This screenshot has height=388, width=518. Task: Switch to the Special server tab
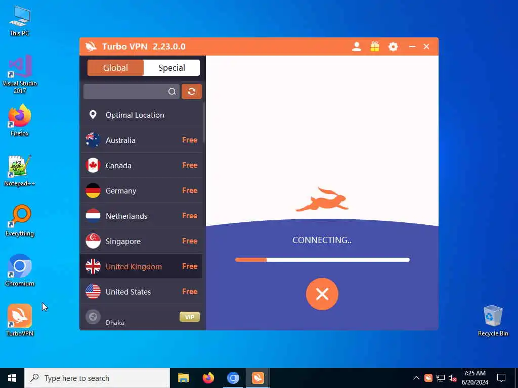pyautogui.click(x=171, y=68)
